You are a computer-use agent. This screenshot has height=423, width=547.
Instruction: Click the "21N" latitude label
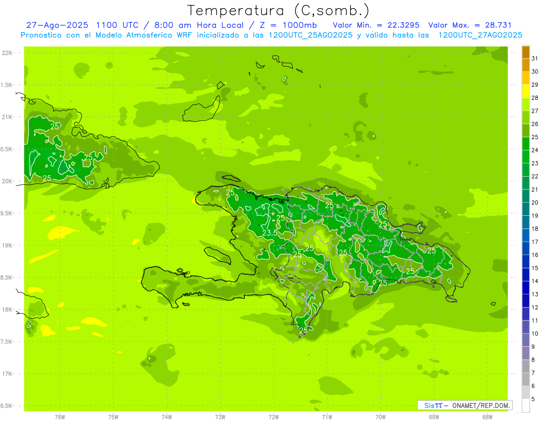[x=6, y=117]
